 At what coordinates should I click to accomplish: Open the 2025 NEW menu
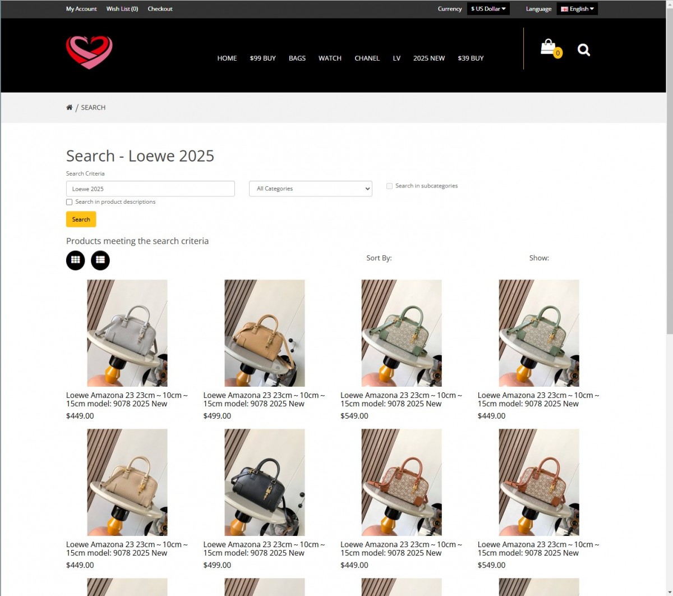pos(429,58)
